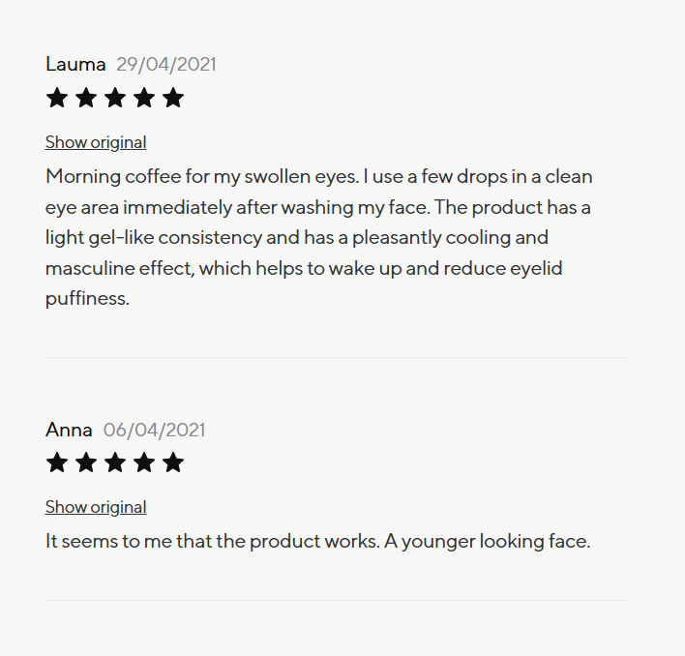Click the divider line below Anna's review
The height and width of the screenshot is (656, 685).
(x=336, y=600)
